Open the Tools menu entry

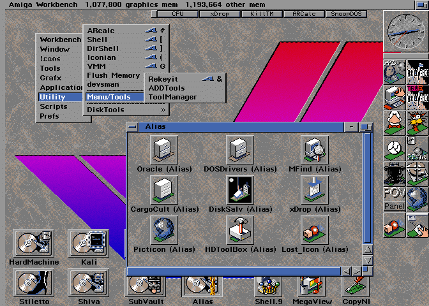(60, 68)
